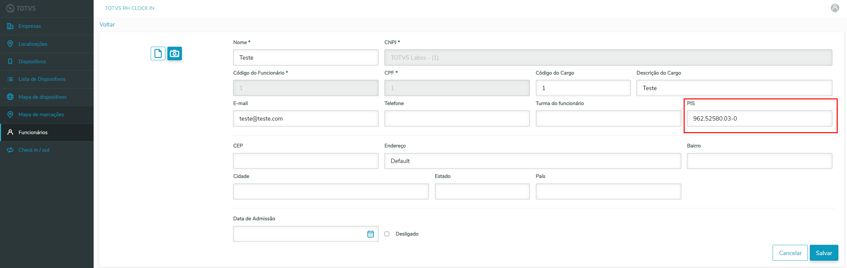Click the Mapa de dispositivos globe icon
Viewport: 847px width, 268px height.
(10, 97)
